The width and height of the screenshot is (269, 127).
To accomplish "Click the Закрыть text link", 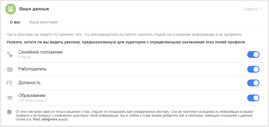I will [251, 9].
